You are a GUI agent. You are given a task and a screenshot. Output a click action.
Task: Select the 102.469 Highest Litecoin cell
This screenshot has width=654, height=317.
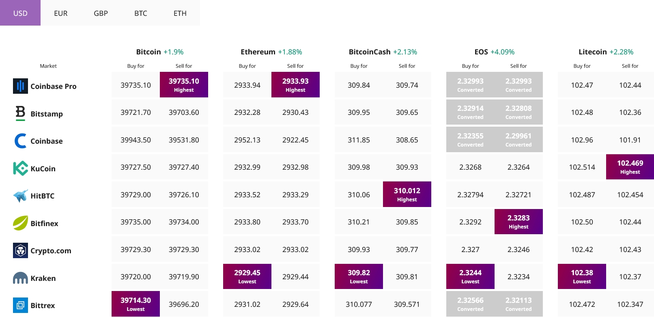point(630,167)
